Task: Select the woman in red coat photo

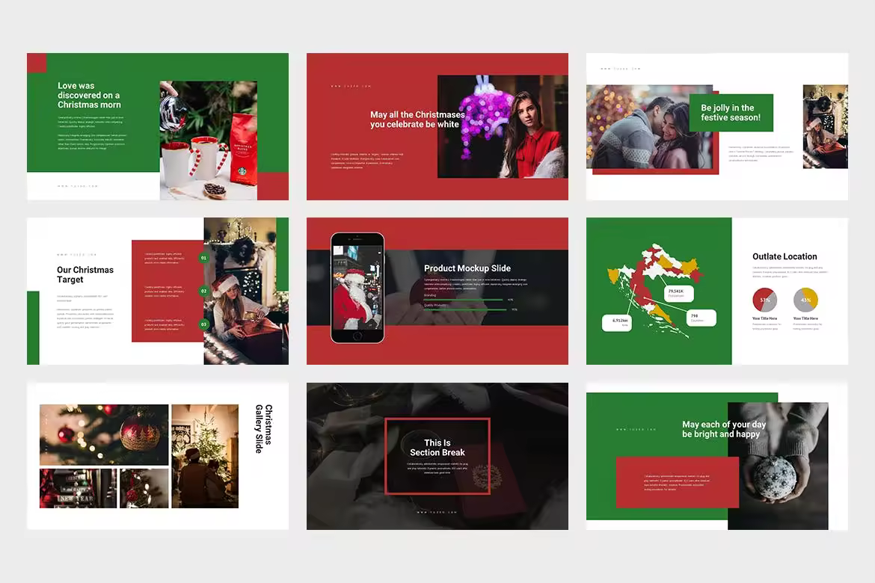Action: pyautogui.click(x=503, y=126)
